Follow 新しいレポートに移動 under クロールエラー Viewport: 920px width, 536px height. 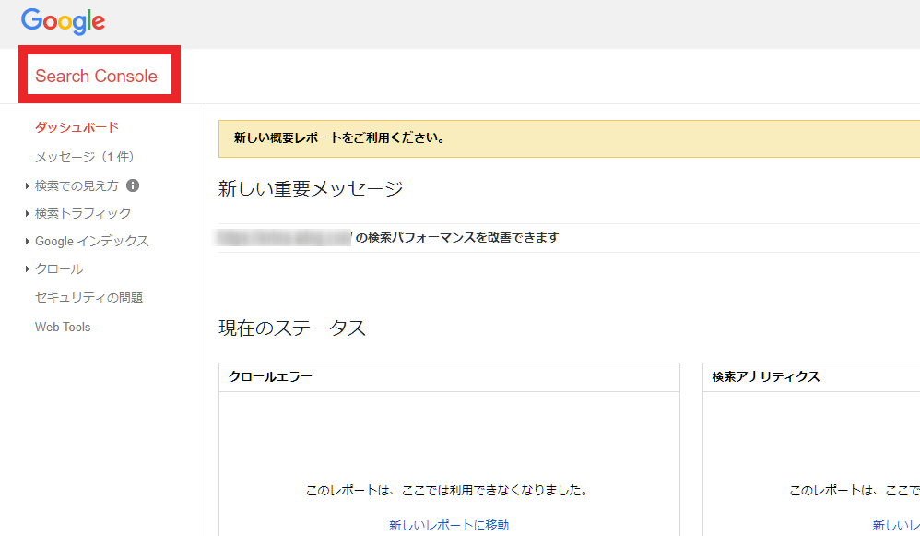448,525
